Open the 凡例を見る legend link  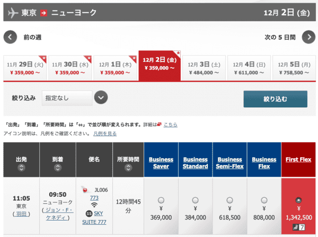105,134
